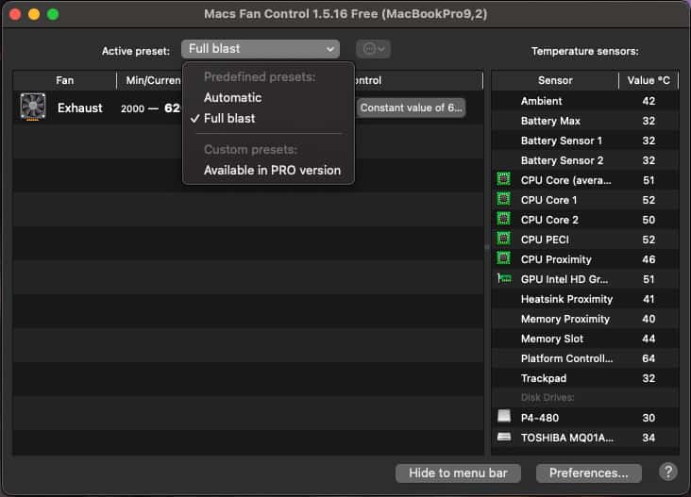
Task: Close the Macs Fan Control window
Action: pyautogui.click(x=15, y=14)
